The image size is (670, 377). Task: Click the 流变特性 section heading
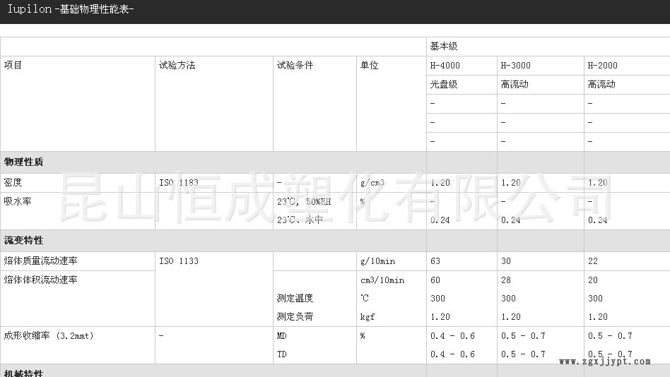coord(23,240)
